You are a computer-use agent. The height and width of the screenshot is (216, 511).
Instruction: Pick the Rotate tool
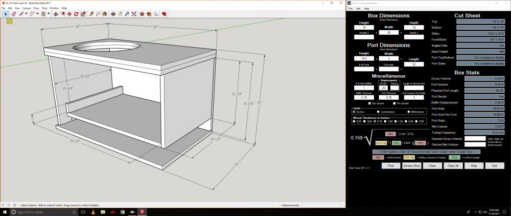click(76, 14)
